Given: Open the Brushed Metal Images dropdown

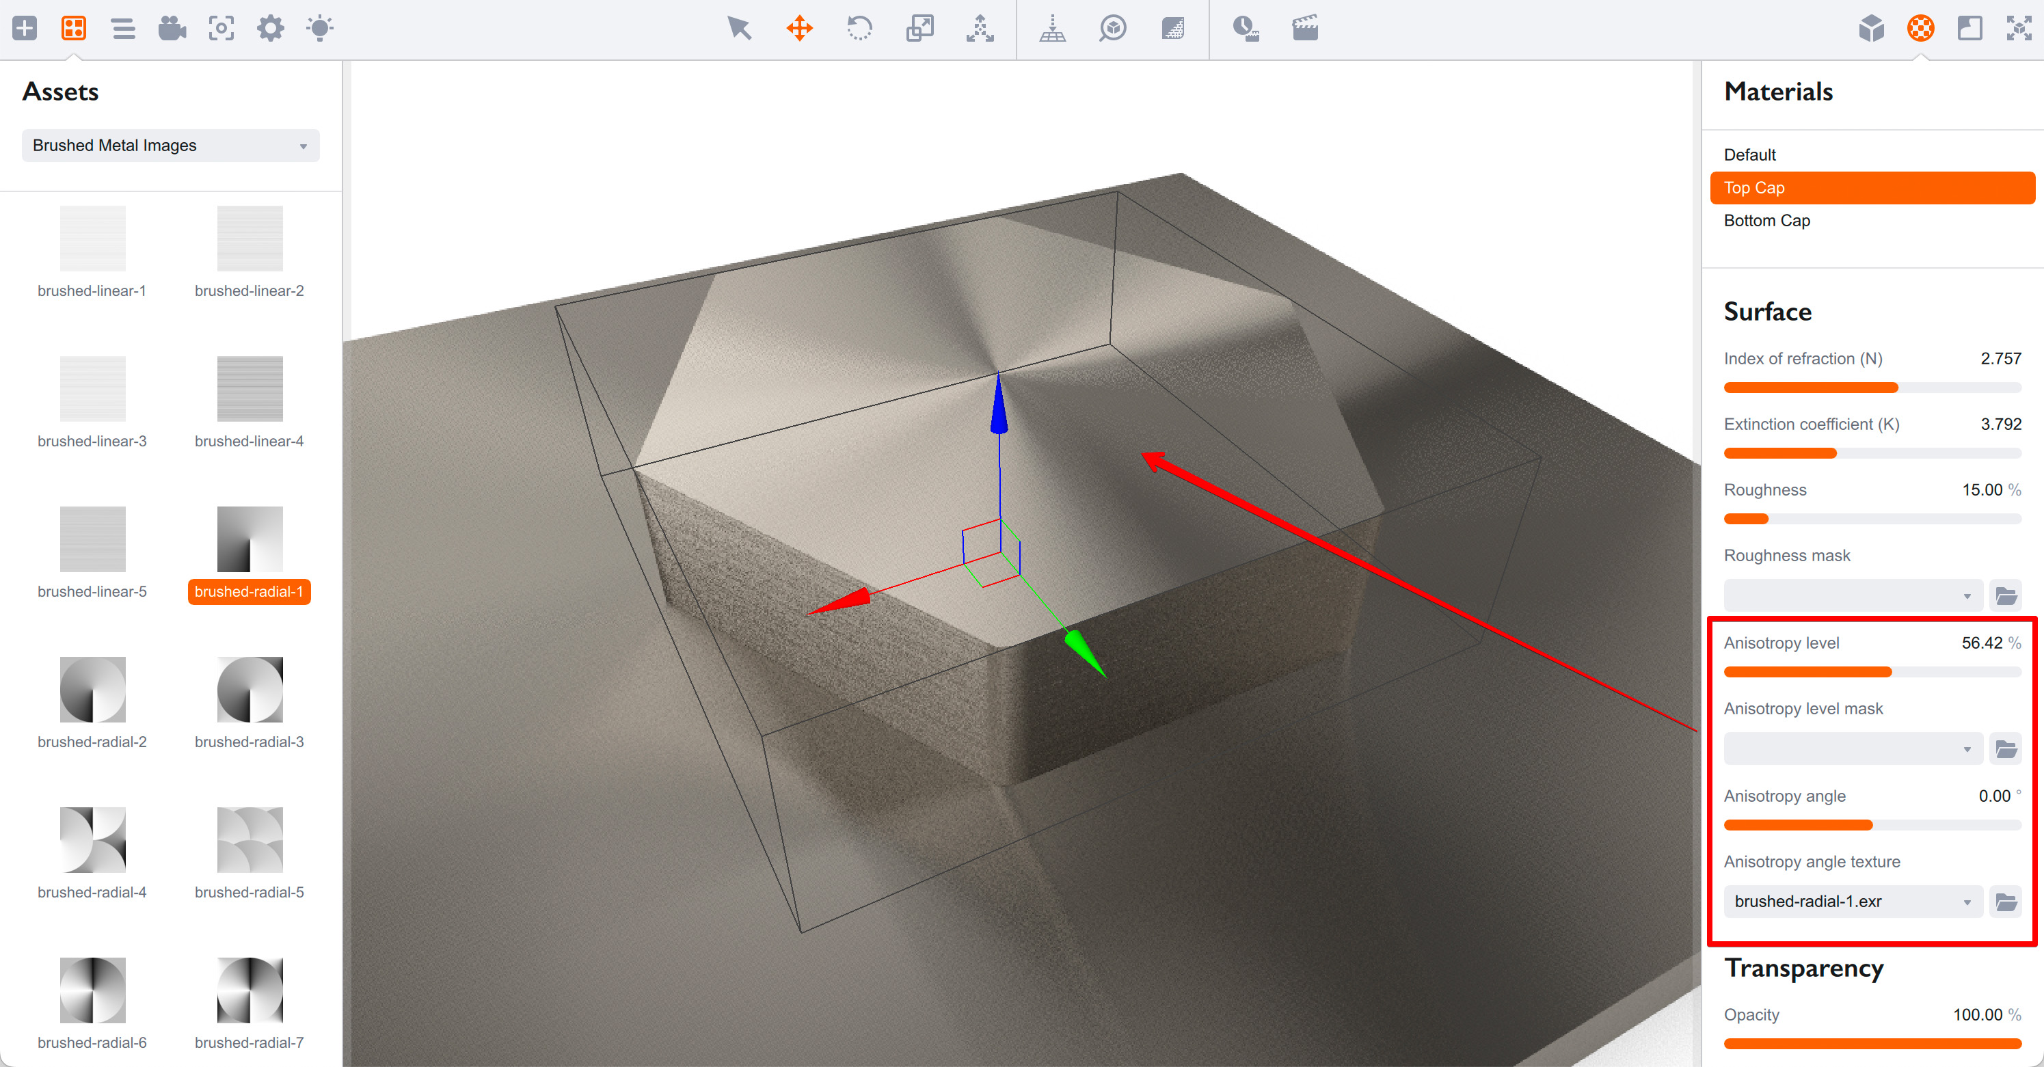Looking at the screenshot, I should (171, 146).
